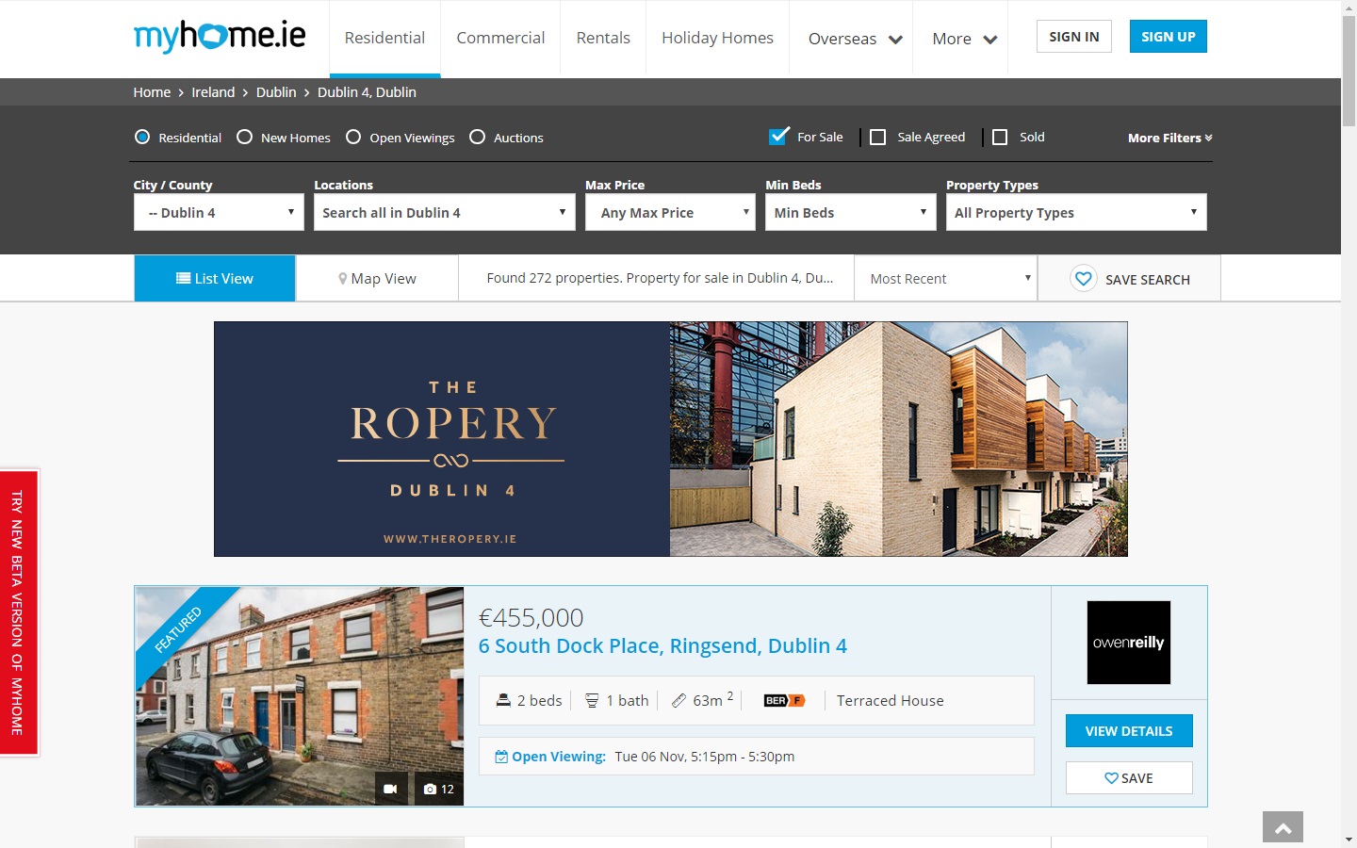This screenshot has width=1357, height=848.
Task: Save the South Dock Place listing
Action: [1129, 778]
